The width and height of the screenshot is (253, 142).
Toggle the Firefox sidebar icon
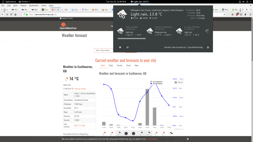click(241, 14)
